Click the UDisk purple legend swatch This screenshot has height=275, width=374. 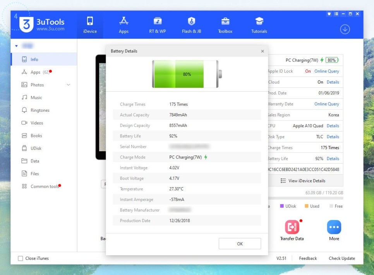[282, 206]
